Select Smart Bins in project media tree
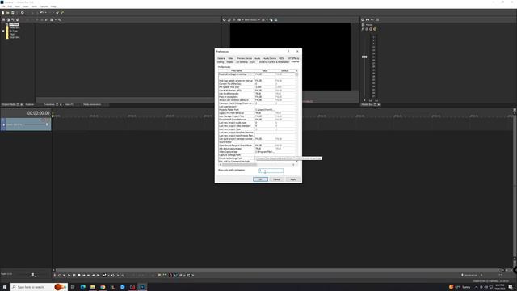The width and height of the screenshot is (517, 291). tap(15, 37)
